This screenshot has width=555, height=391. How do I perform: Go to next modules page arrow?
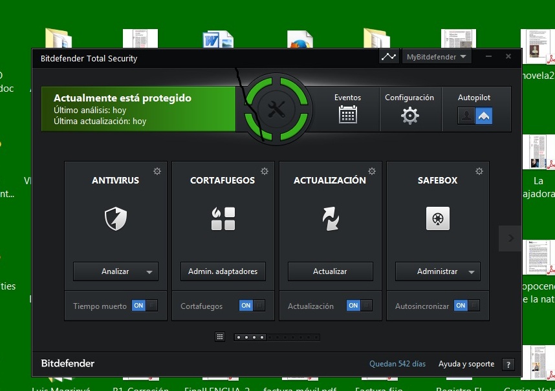coord(510,238)
